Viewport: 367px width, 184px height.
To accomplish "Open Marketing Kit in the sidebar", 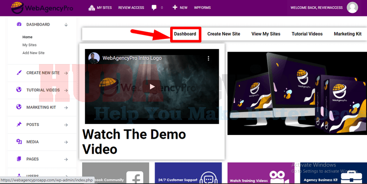I will [41, 108].
